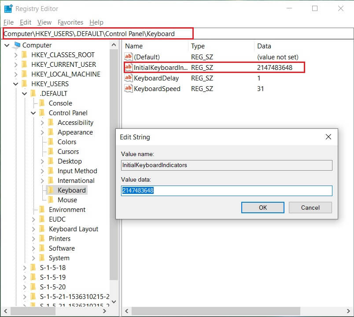
Task: Open the Favorites menu
Action: click(70, 22)
